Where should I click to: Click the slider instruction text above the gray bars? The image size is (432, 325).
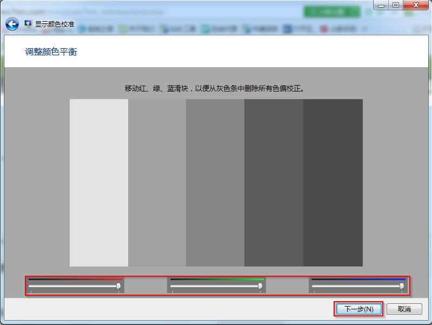pos(215,88)
